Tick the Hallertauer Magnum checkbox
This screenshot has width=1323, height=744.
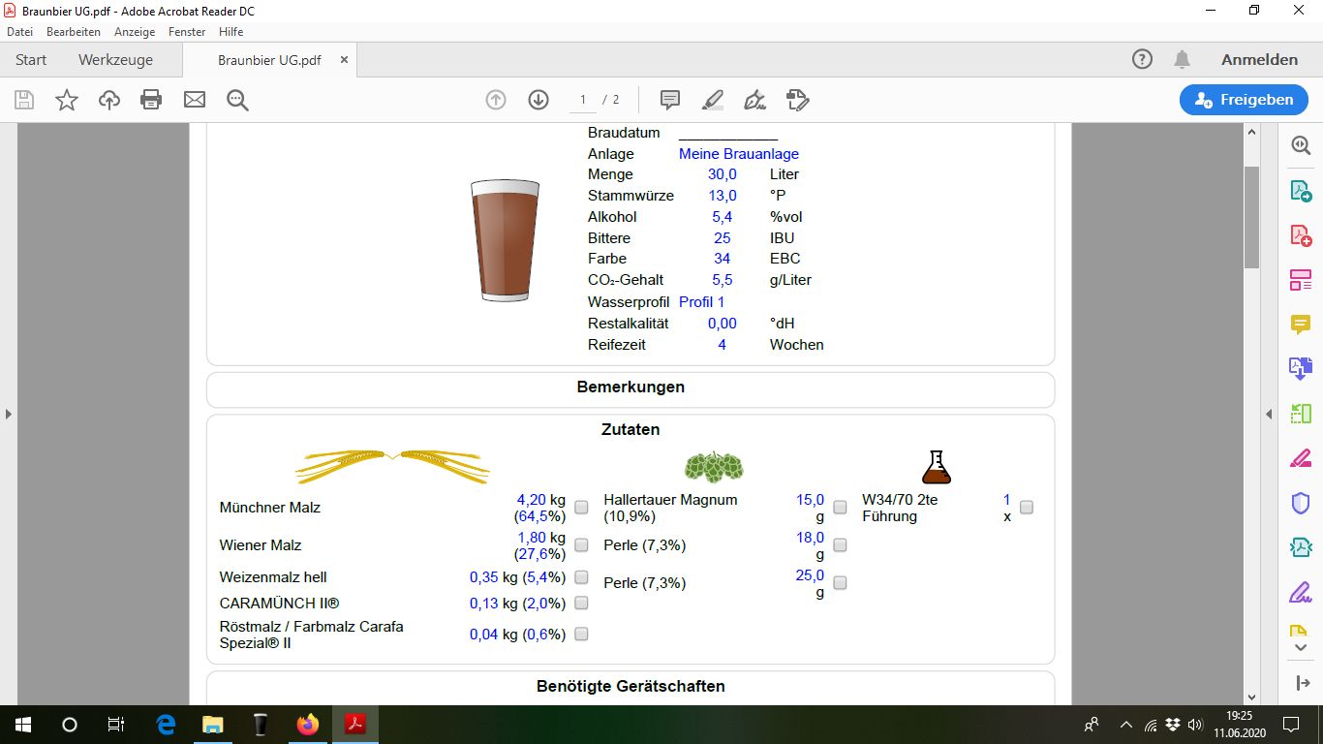(840, 508)
